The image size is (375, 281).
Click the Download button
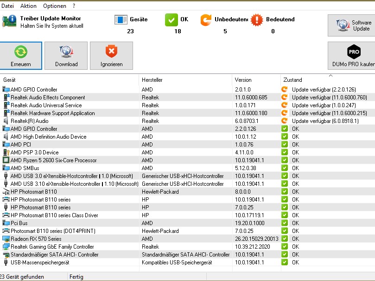(66, 56)
